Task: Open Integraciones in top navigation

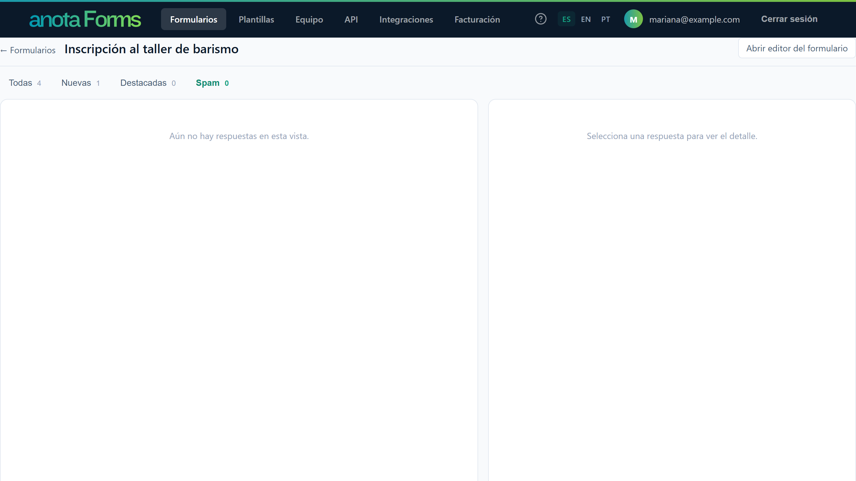Action: coord(406,19)
